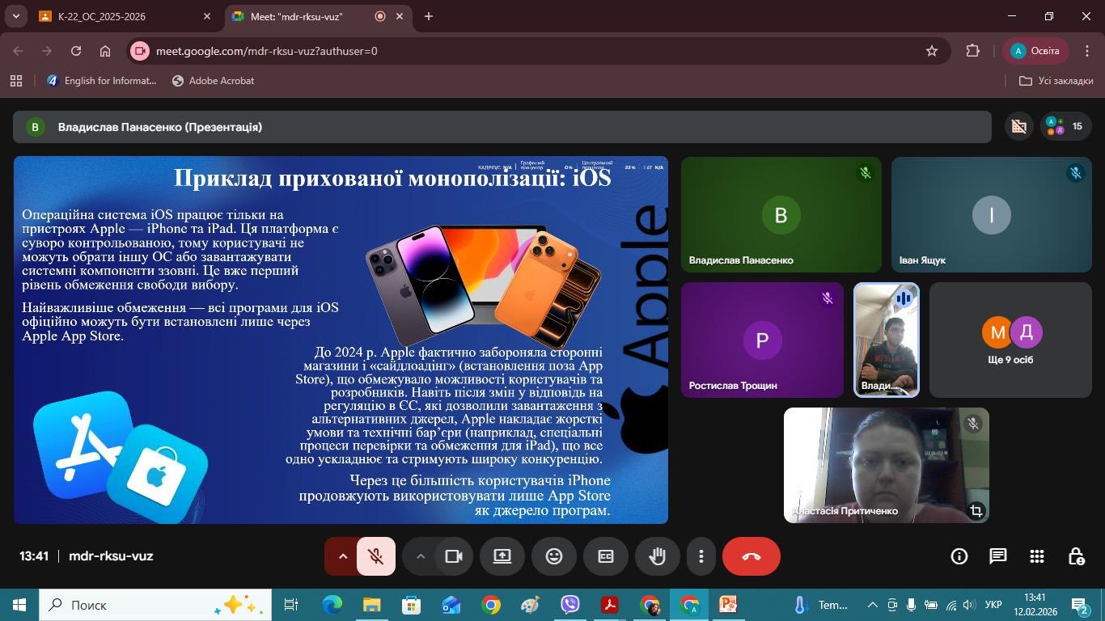
Task: Raise your hand in the meeting
Action: click(x=657, y=556)
